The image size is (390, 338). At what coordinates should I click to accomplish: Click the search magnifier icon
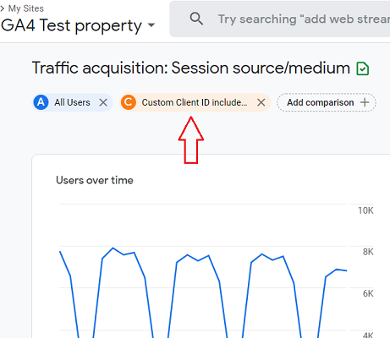pyautogui.click(x=196, y=19)
